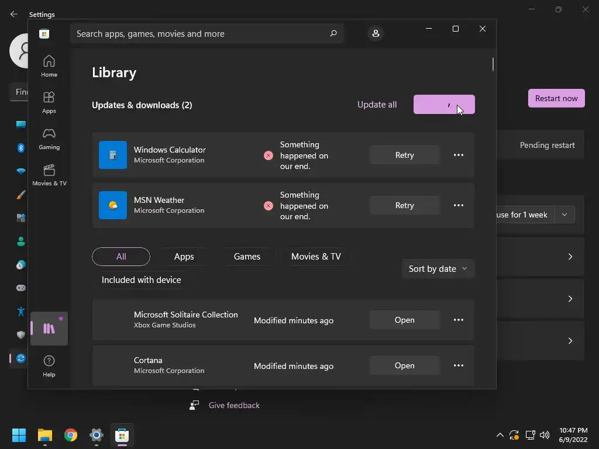Click the Store search input field

click(x=206, y=33)
